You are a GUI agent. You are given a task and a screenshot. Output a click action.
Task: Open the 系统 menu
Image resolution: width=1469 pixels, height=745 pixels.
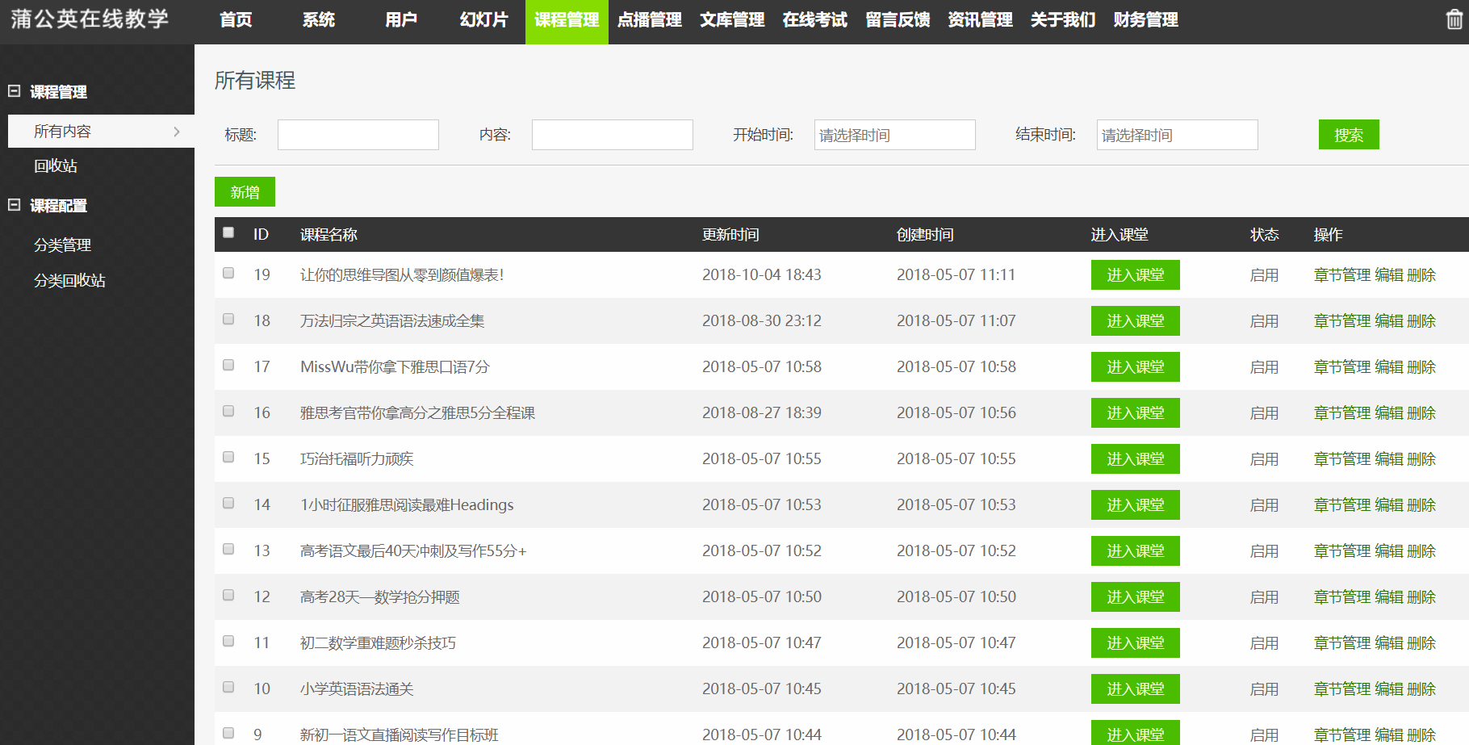319,20
